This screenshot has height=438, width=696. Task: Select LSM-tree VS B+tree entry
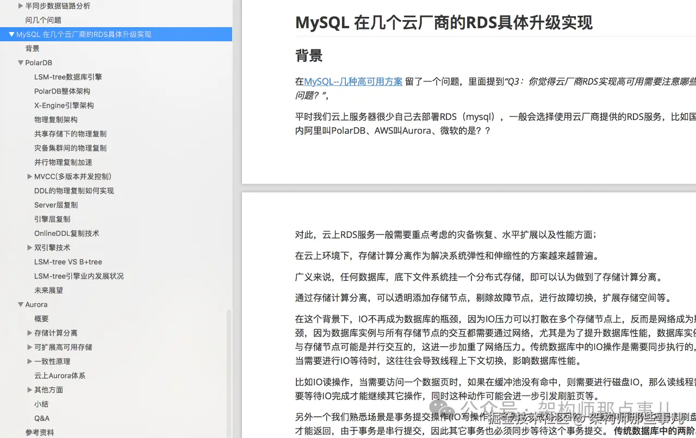(x=68, y=261)
